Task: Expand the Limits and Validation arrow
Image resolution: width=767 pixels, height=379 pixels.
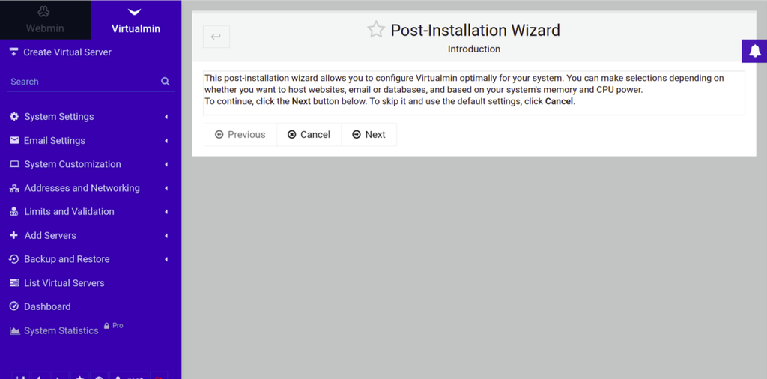Action: [166, 212]
